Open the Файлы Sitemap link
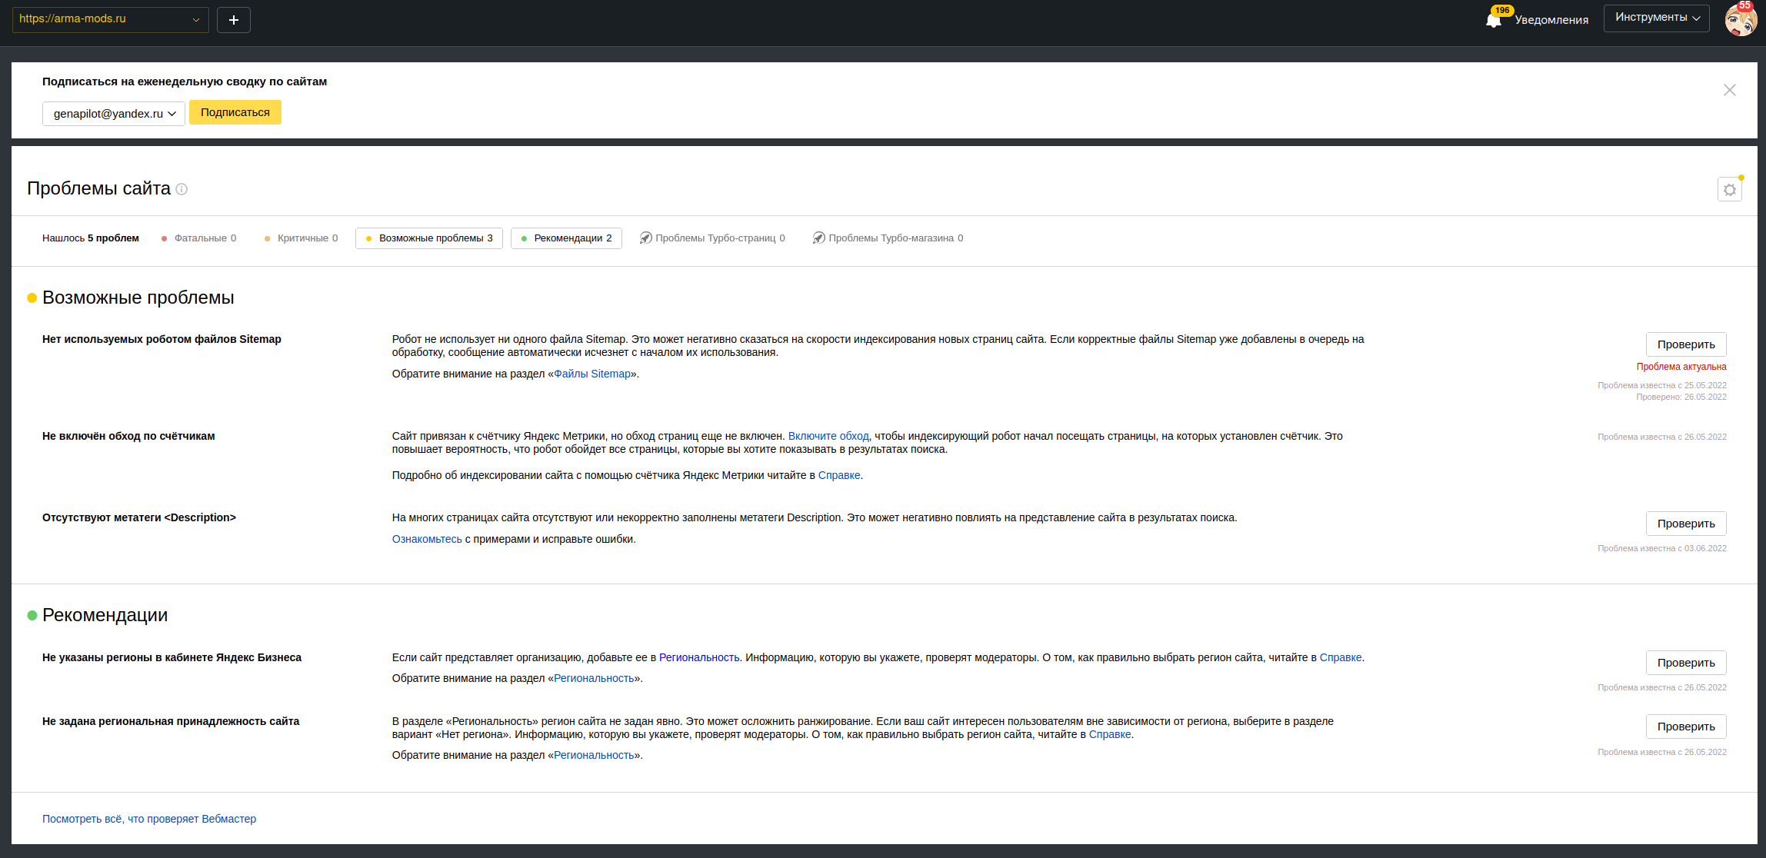 pos(591,374)
